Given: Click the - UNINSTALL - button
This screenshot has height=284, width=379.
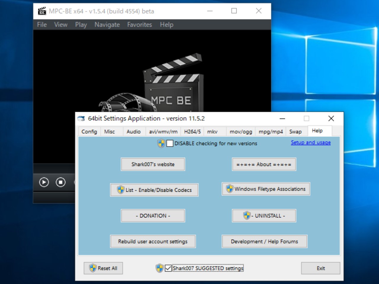Looking at the screenshot, I should pyautogui.click(x=264, y=216).
